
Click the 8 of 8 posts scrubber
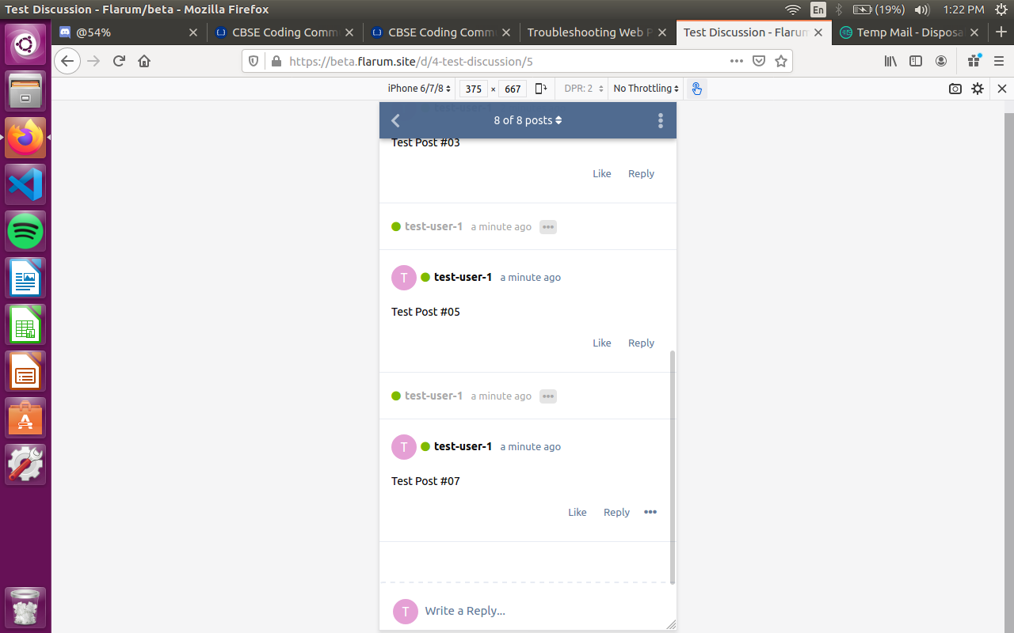[x=527, y=120]
